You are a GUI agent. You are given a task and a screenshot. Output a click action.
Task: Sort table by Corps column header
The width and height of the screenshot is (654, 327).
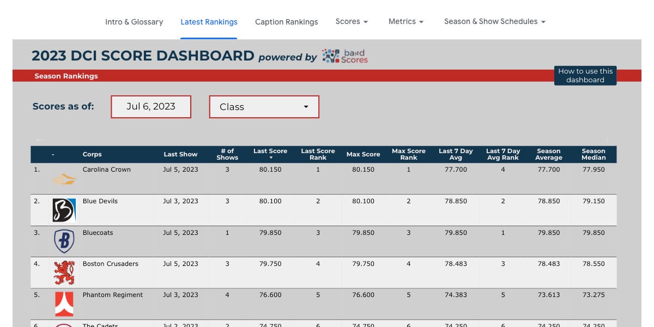coord(92,154)
